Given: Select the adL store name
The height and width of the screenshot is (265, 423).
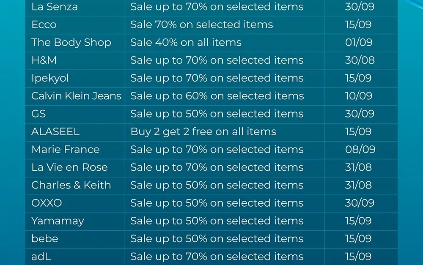Looking at the screenshot, I should [41, 257].
